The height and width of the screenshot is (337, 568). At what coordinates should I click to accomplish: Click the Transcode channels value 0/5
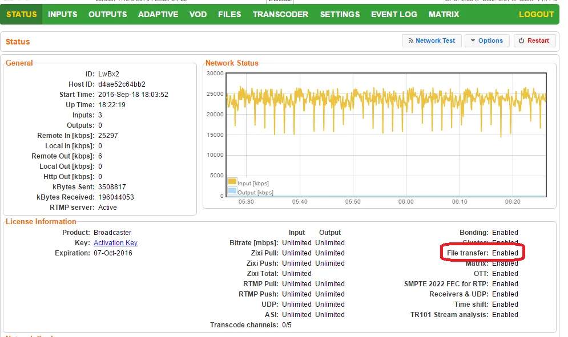tap(287, 325)
